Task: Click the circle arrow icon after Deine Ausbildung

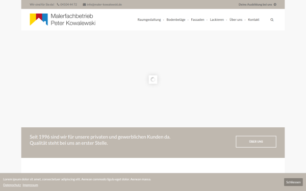Action: coord(275,5)
